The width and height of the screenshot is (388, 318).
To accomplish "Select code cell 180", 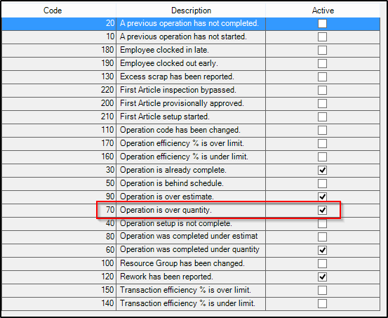I will 59,51.
